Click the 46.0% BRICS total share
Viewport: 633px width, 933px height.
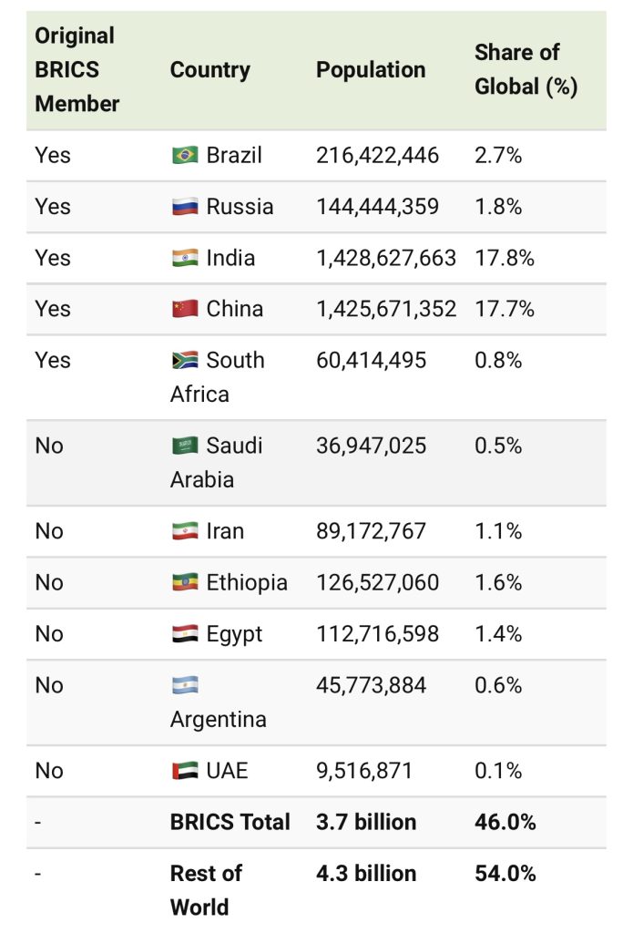coord(505,822)
